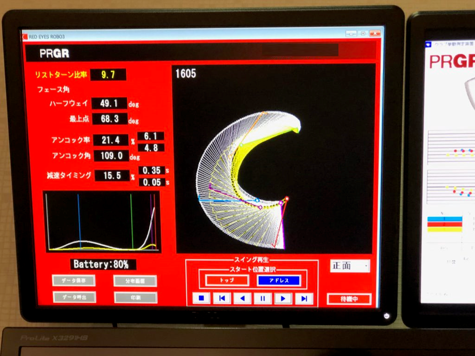Click the Battery:80% indicator
The width and height of the screenshot is (475, 356).
click(103, 264)
